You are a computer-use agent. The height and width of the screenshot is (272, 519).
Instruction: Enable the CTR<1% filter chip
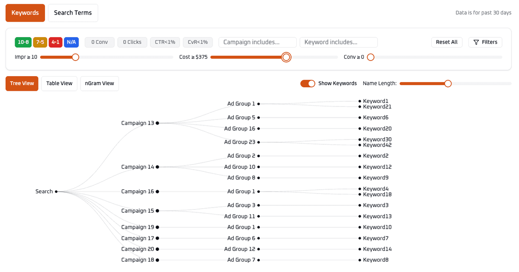tap(165, 42)
